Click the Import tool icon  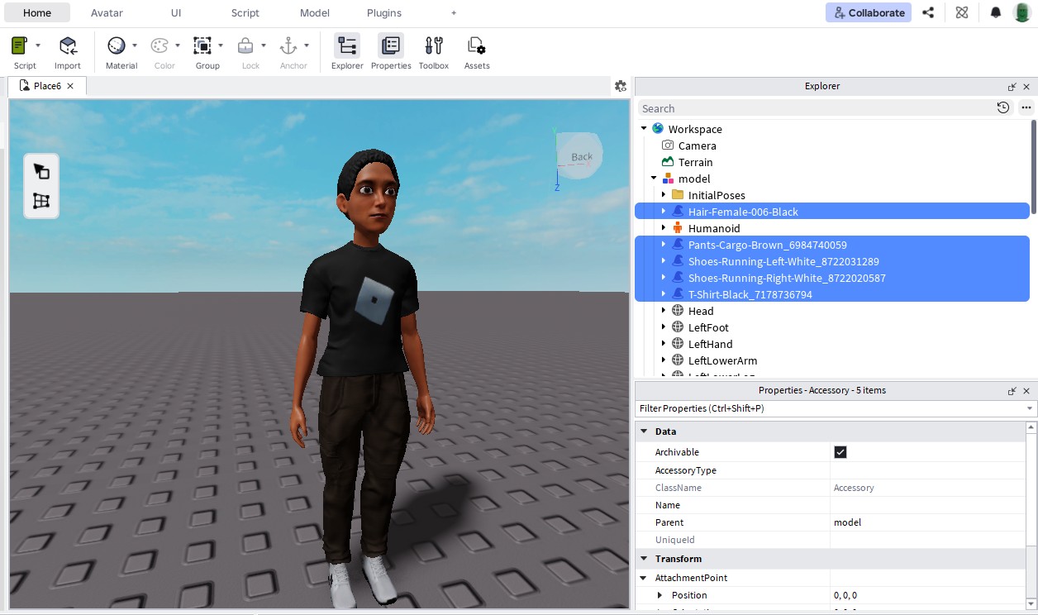68,46
